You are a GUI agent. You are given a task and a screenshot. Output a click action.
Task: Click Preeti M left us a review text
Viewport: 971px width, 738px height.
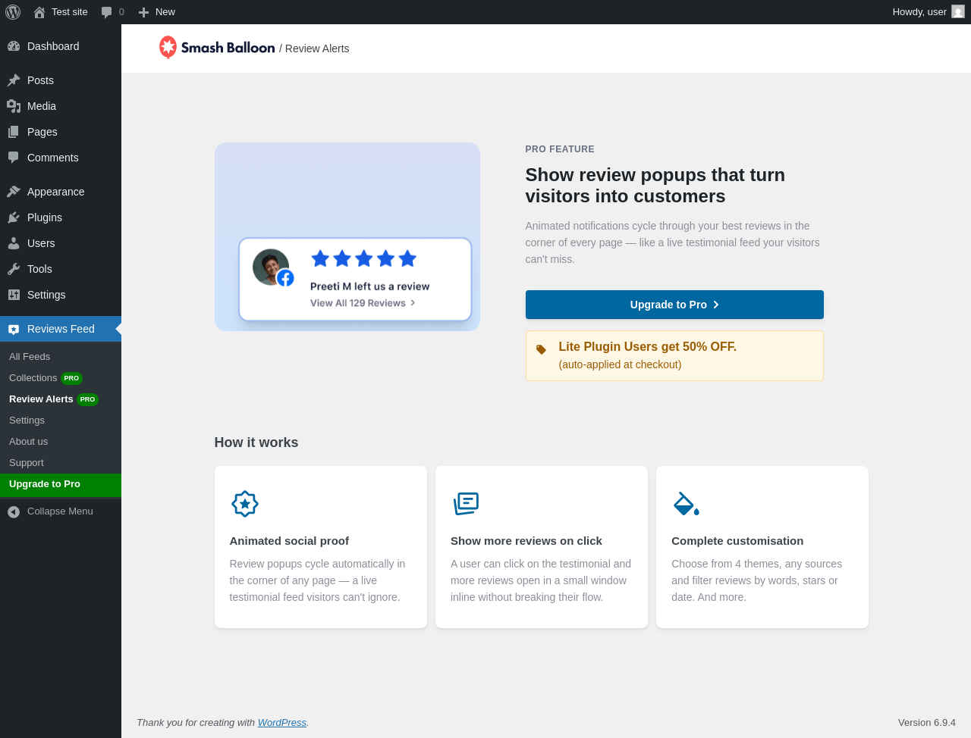point(370,286)
